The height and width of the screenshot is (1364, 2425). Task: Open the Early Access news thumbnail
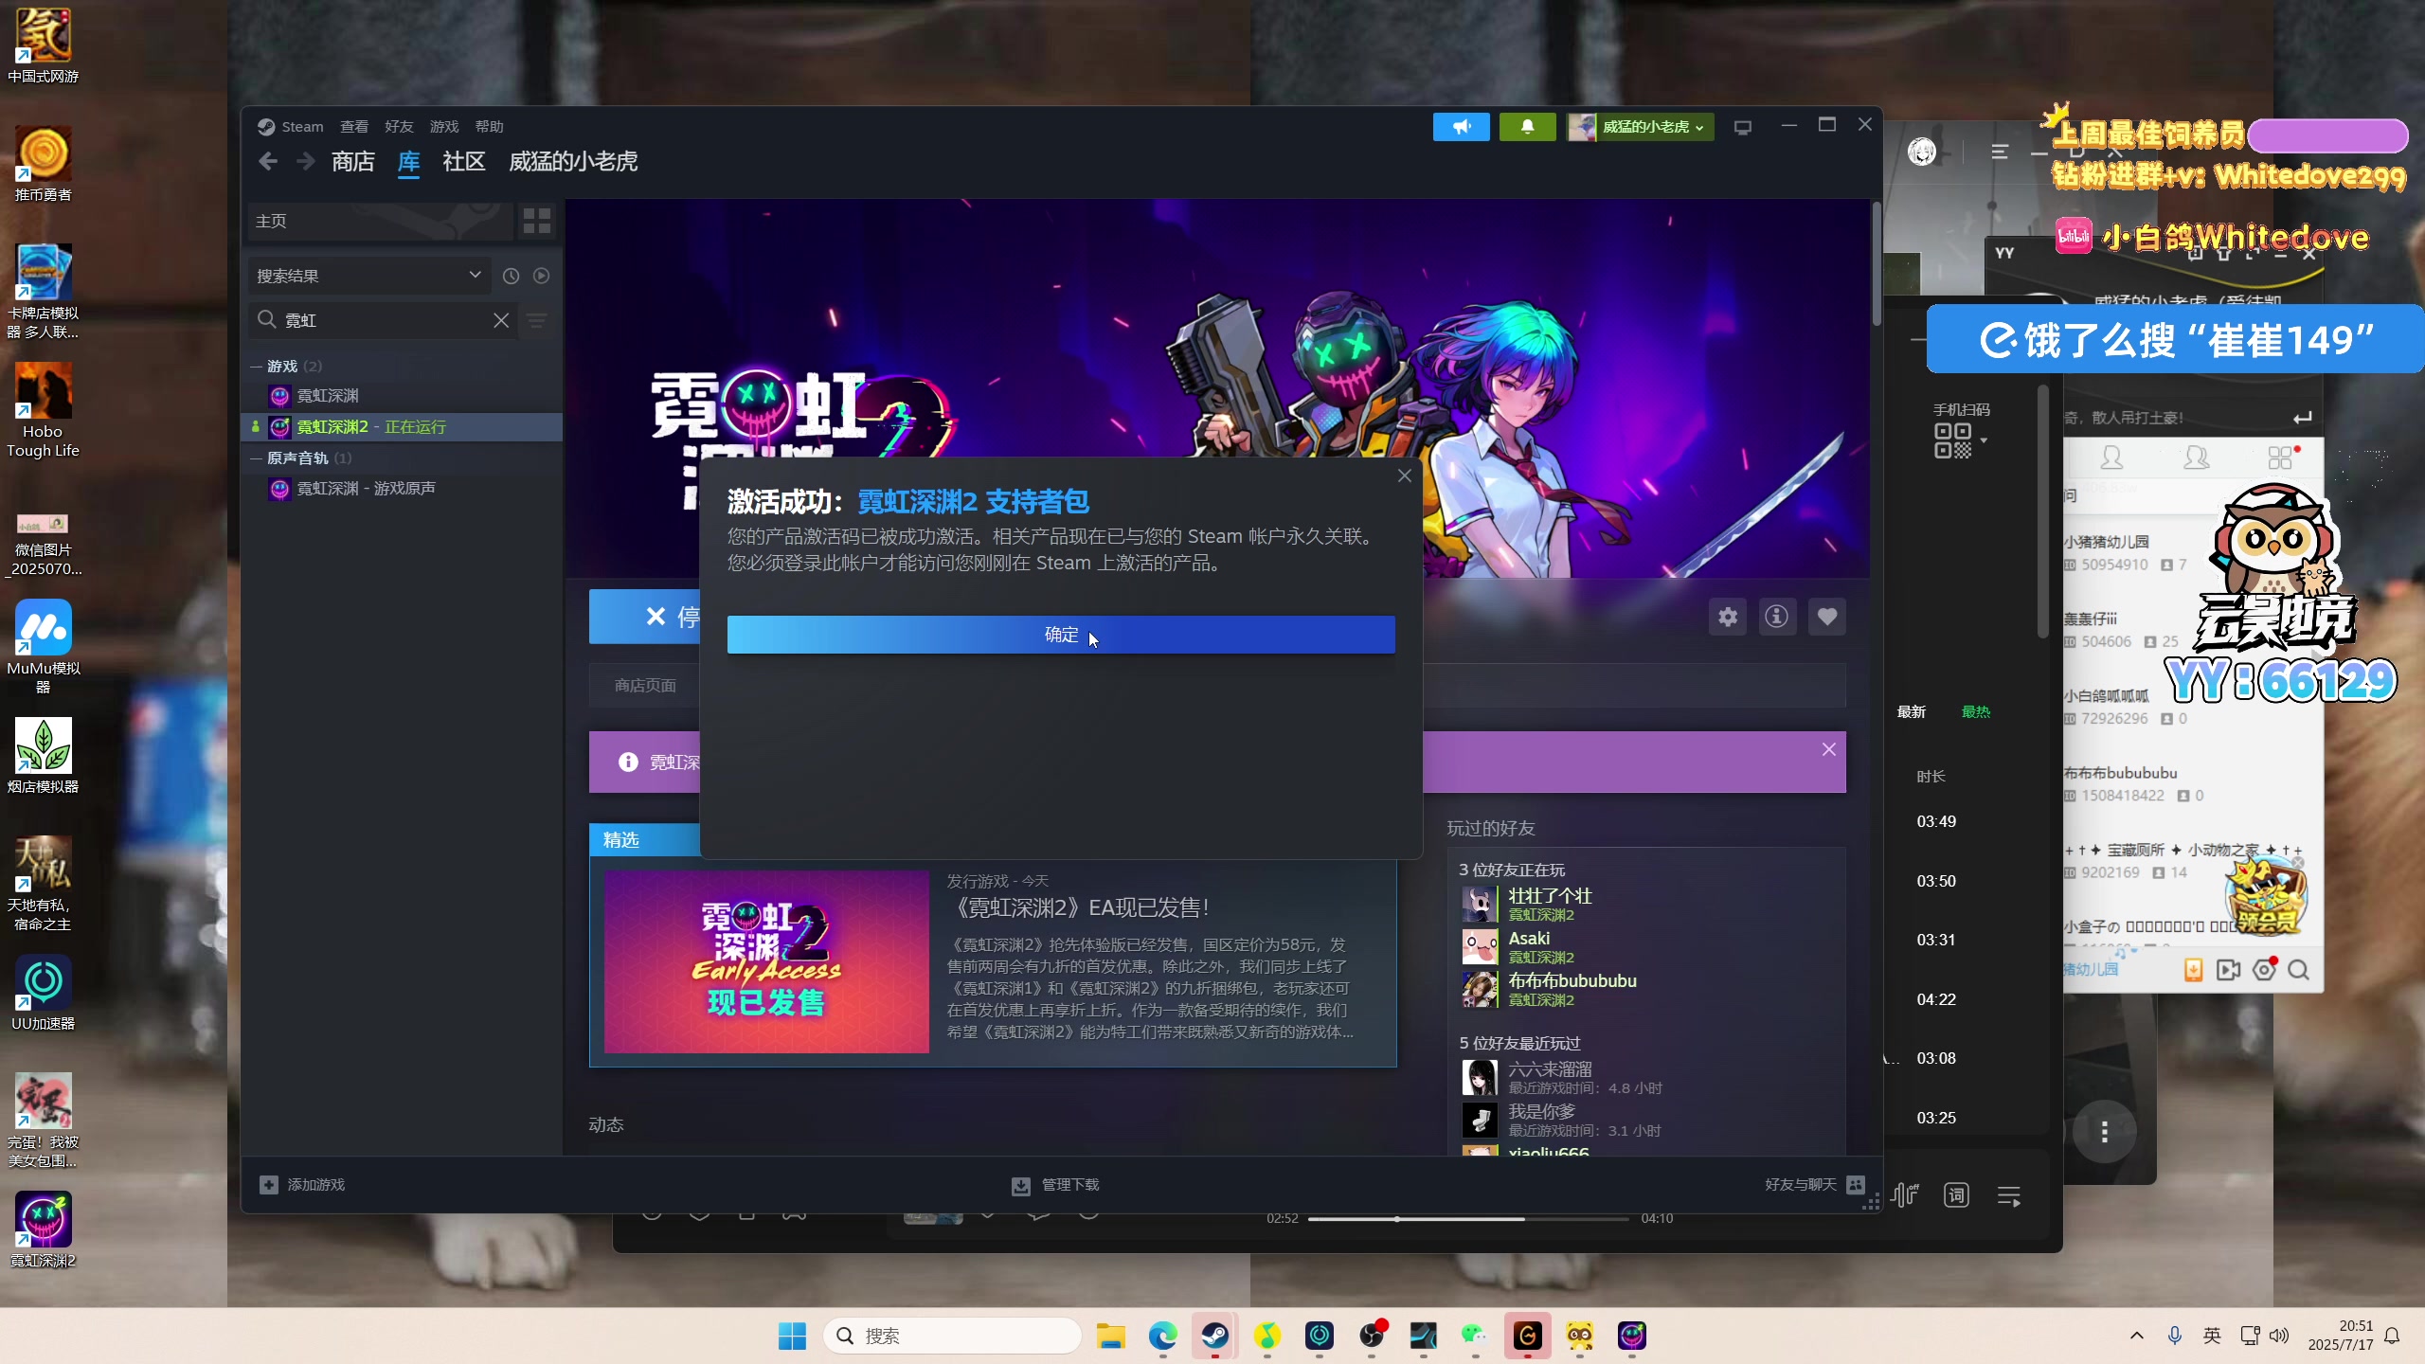coord(766,961)
